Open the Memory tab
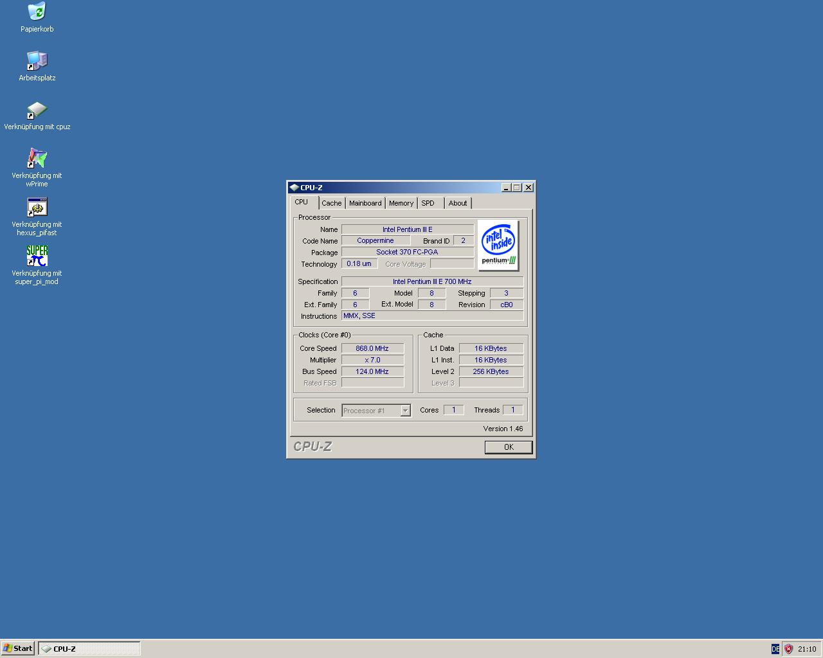Image resolution: width=823 pixels, height=658 pixels. [x=401, y=203]
